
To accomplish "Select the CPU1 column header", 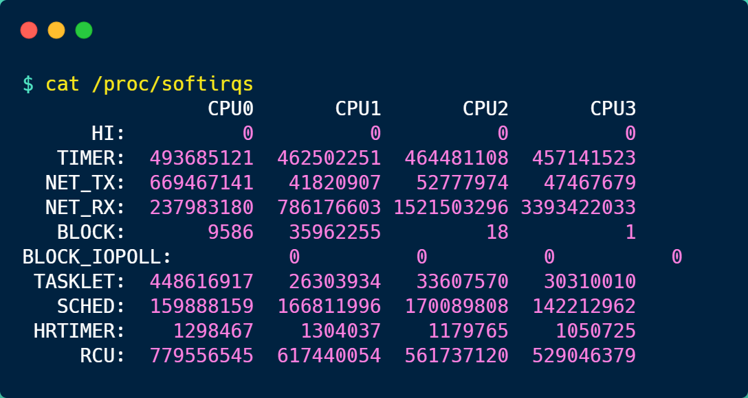I will (x=357, y=109).
